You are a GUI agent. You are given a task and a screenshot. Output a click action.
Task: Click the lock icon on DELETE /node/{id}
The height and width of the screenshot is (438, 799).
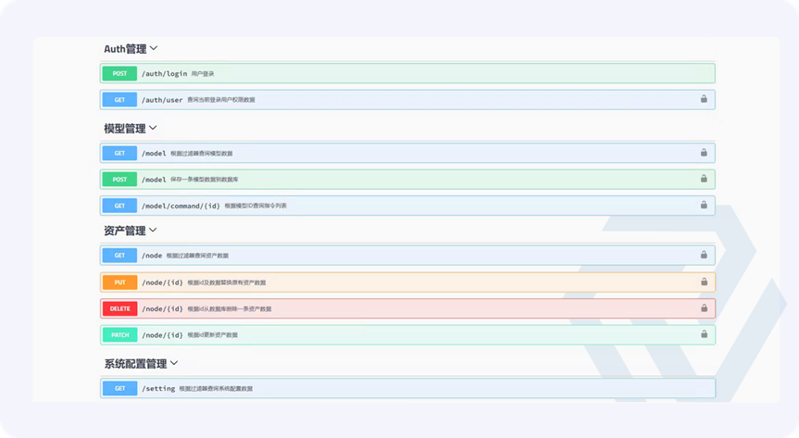(704, 308)
